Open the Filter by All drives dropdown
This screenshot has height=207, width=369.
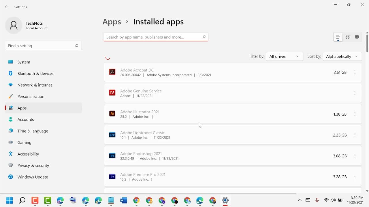click(x=285, y=56)
